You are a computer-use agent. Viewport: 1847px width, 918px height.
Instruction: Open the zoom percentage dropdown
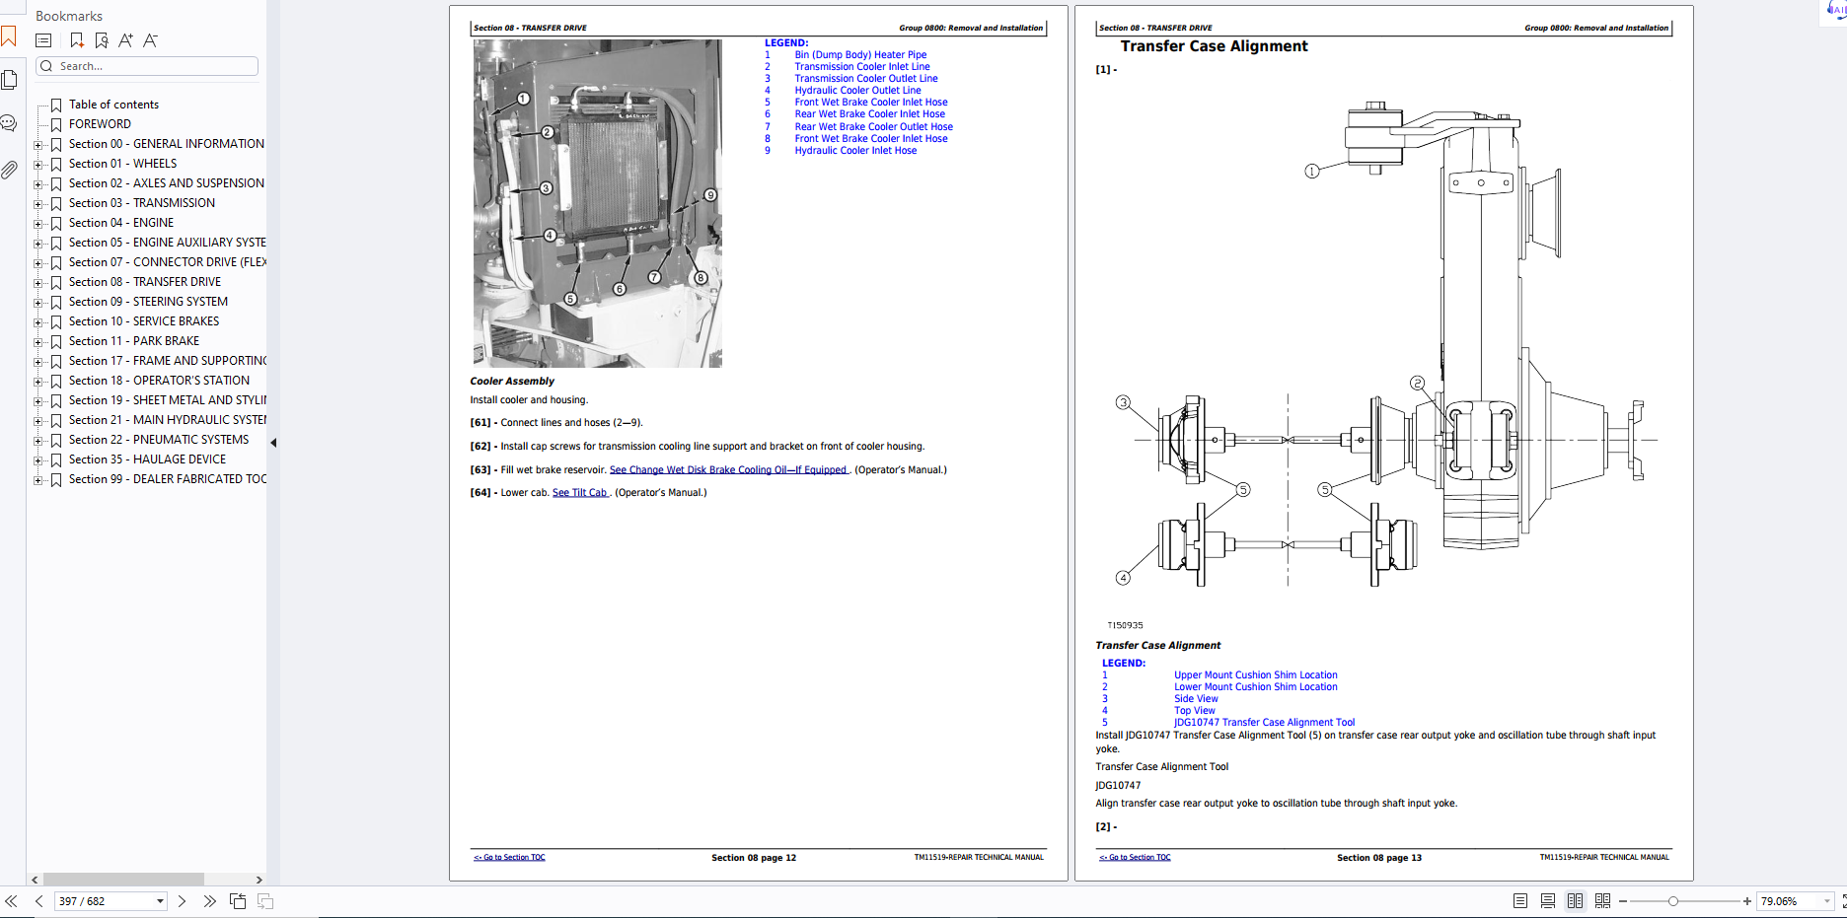coord(1826,901)
